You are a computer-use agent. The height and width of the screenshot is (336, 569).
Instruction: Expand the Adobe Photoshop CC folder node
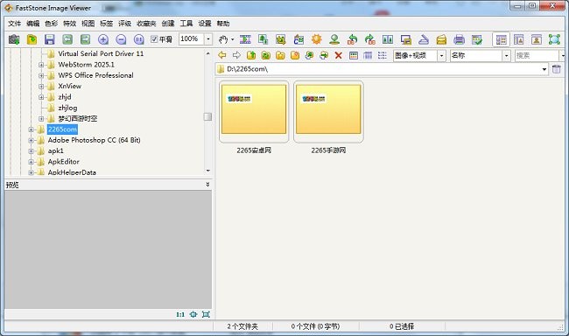[x=31, y=140]
